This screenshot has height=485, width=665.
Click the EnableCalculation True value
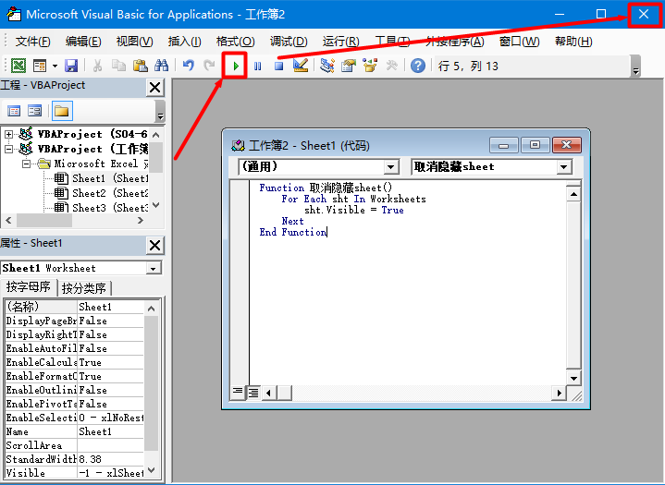click(110, 362)
